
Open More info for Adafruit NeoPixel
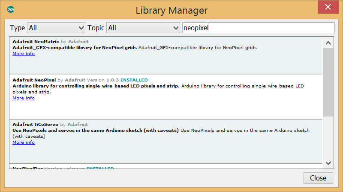pyautogui.click(x=24, y=98)
